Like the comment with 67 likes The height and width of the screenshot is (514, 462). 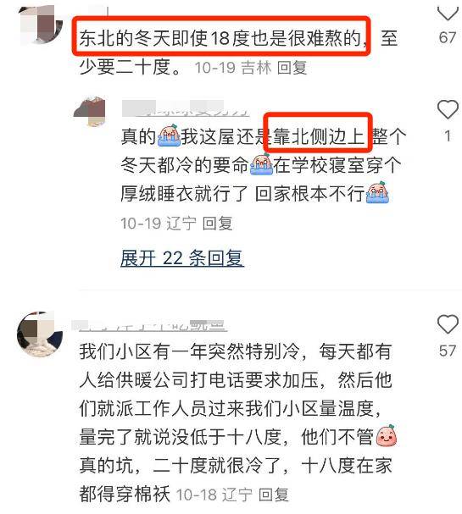click(x=448, y=13)
